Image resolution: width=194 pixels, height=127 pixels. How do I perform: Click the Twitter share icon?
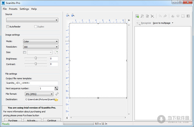[x=183, y=16]
